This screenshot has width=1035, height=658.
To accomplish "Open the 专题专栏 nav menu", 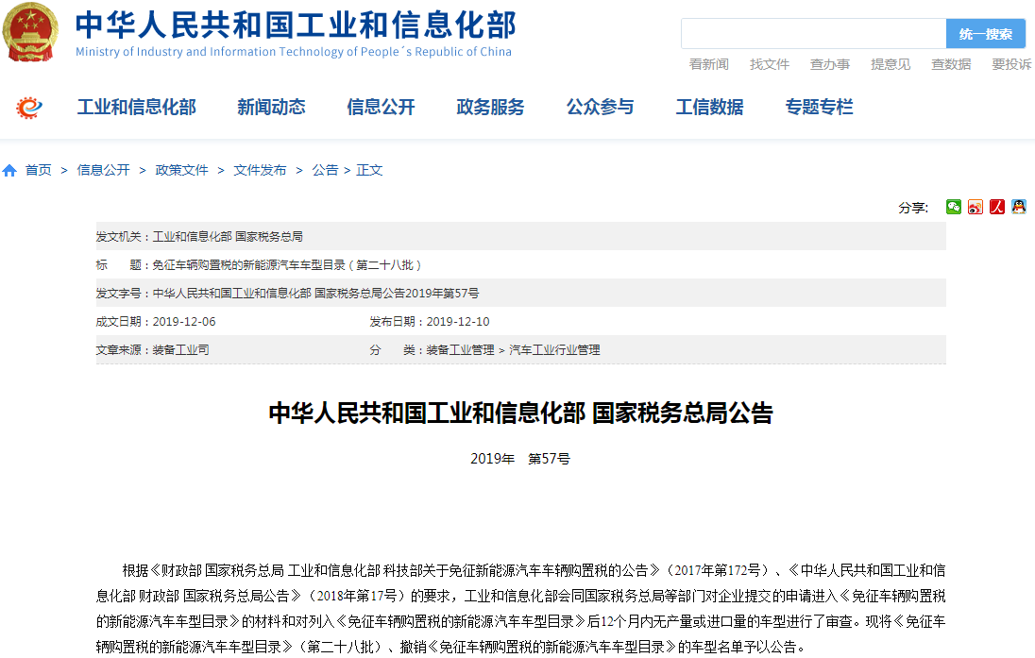I will [819, 107].
